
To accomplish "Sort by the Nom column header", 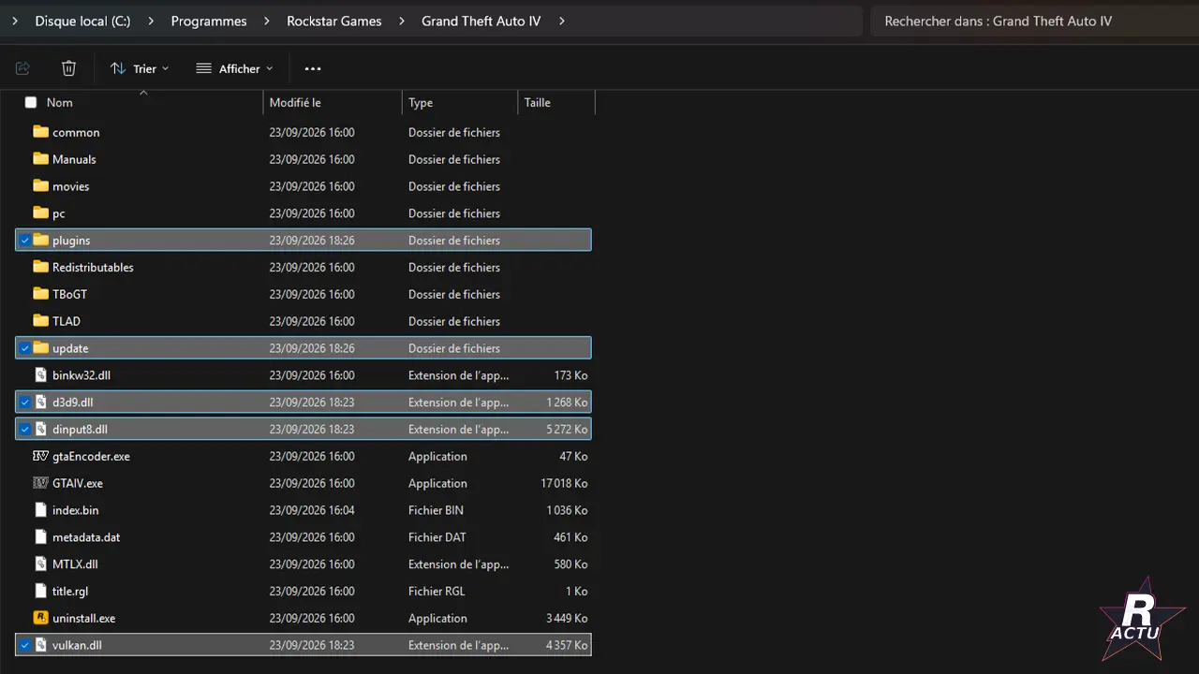I will tap(60, 102).
